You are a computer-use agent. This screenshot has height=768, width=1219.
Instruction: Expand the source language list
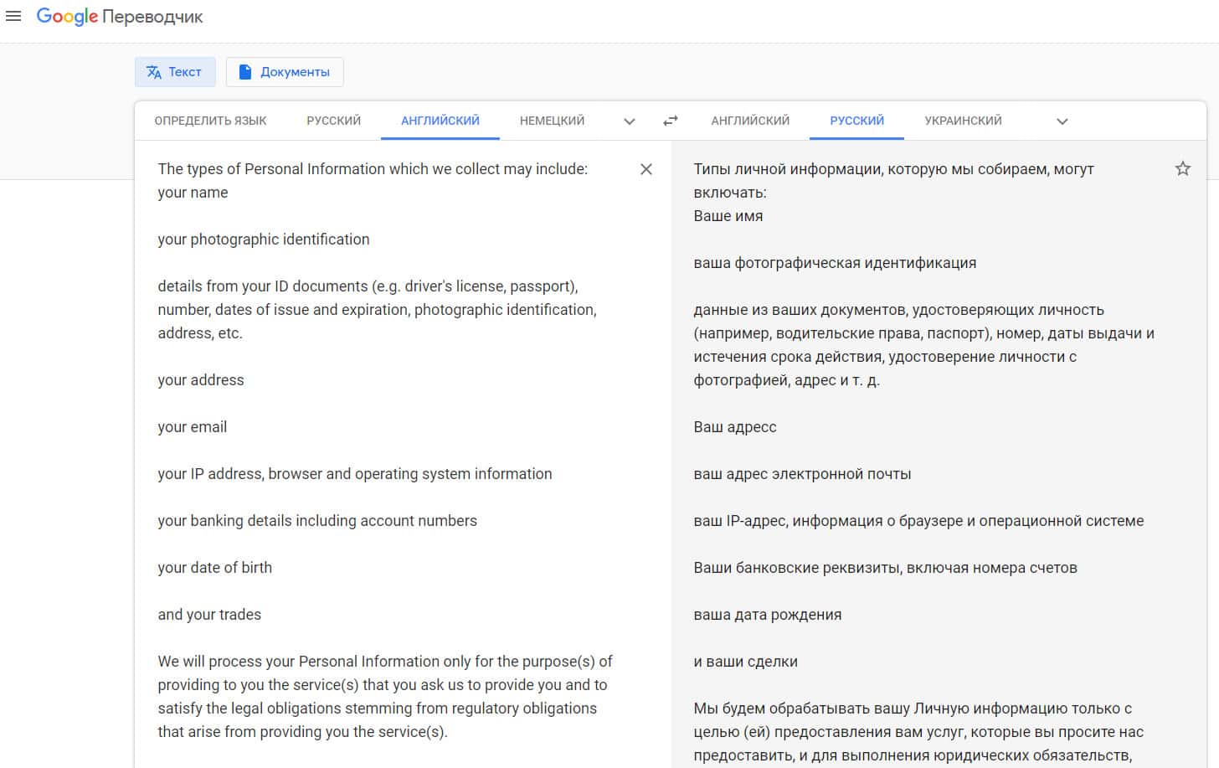(630, 121)
